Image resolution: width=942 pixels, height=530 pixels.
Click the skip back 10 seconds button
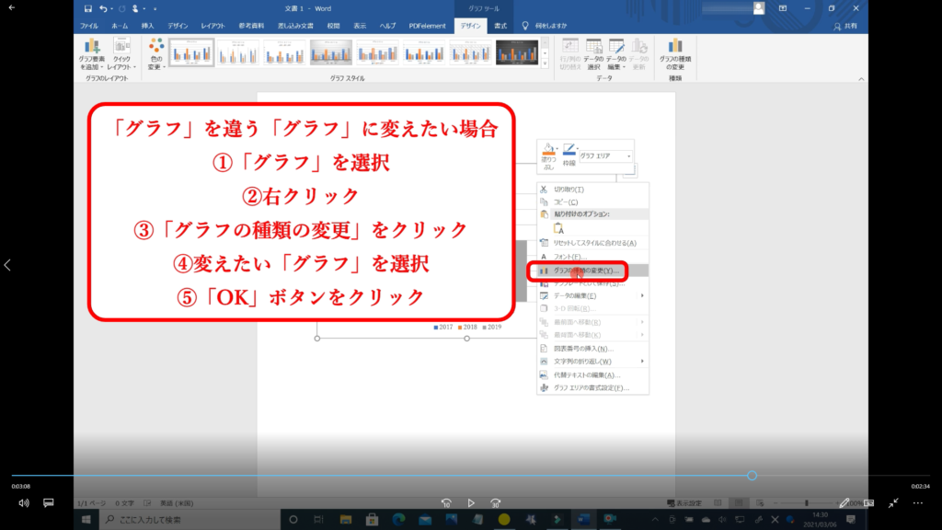(x=446, y=503)
